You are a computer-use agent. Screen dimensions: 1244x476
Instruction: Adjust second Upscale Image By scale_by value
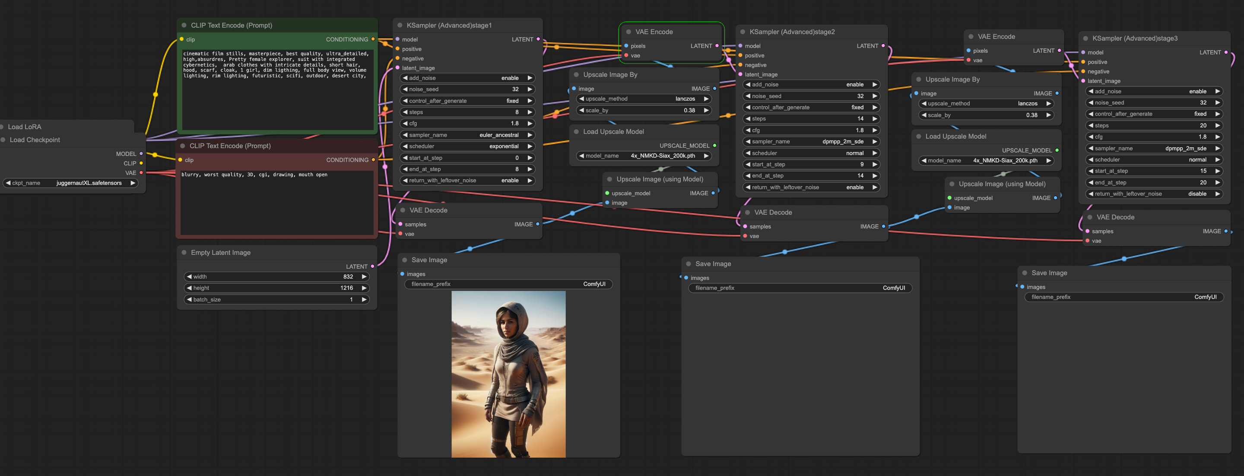(x=987, y=115)
